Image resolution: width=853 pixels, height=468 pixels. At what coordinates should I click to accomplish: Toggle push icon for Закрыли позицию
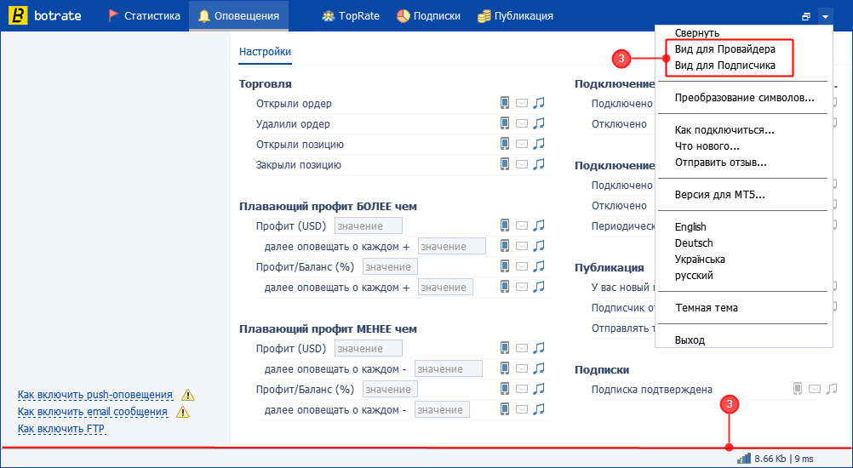click(505, 163)
